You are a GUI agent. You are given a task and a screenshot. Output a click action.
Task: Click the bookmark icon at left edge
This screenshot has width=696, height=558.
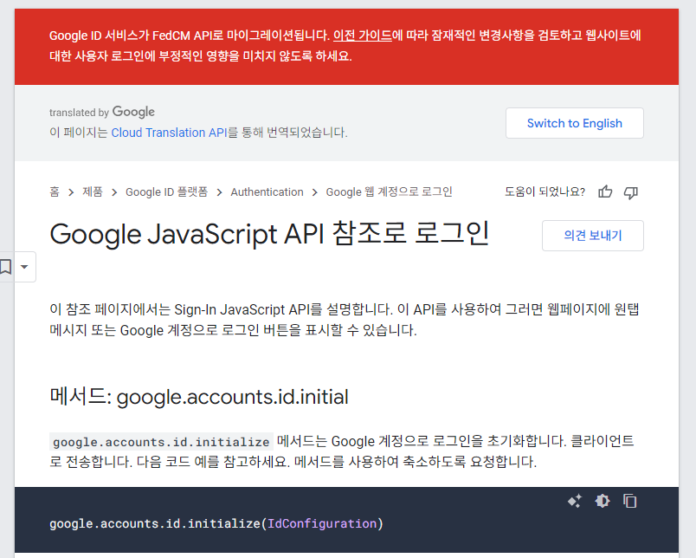click(5, 267)
